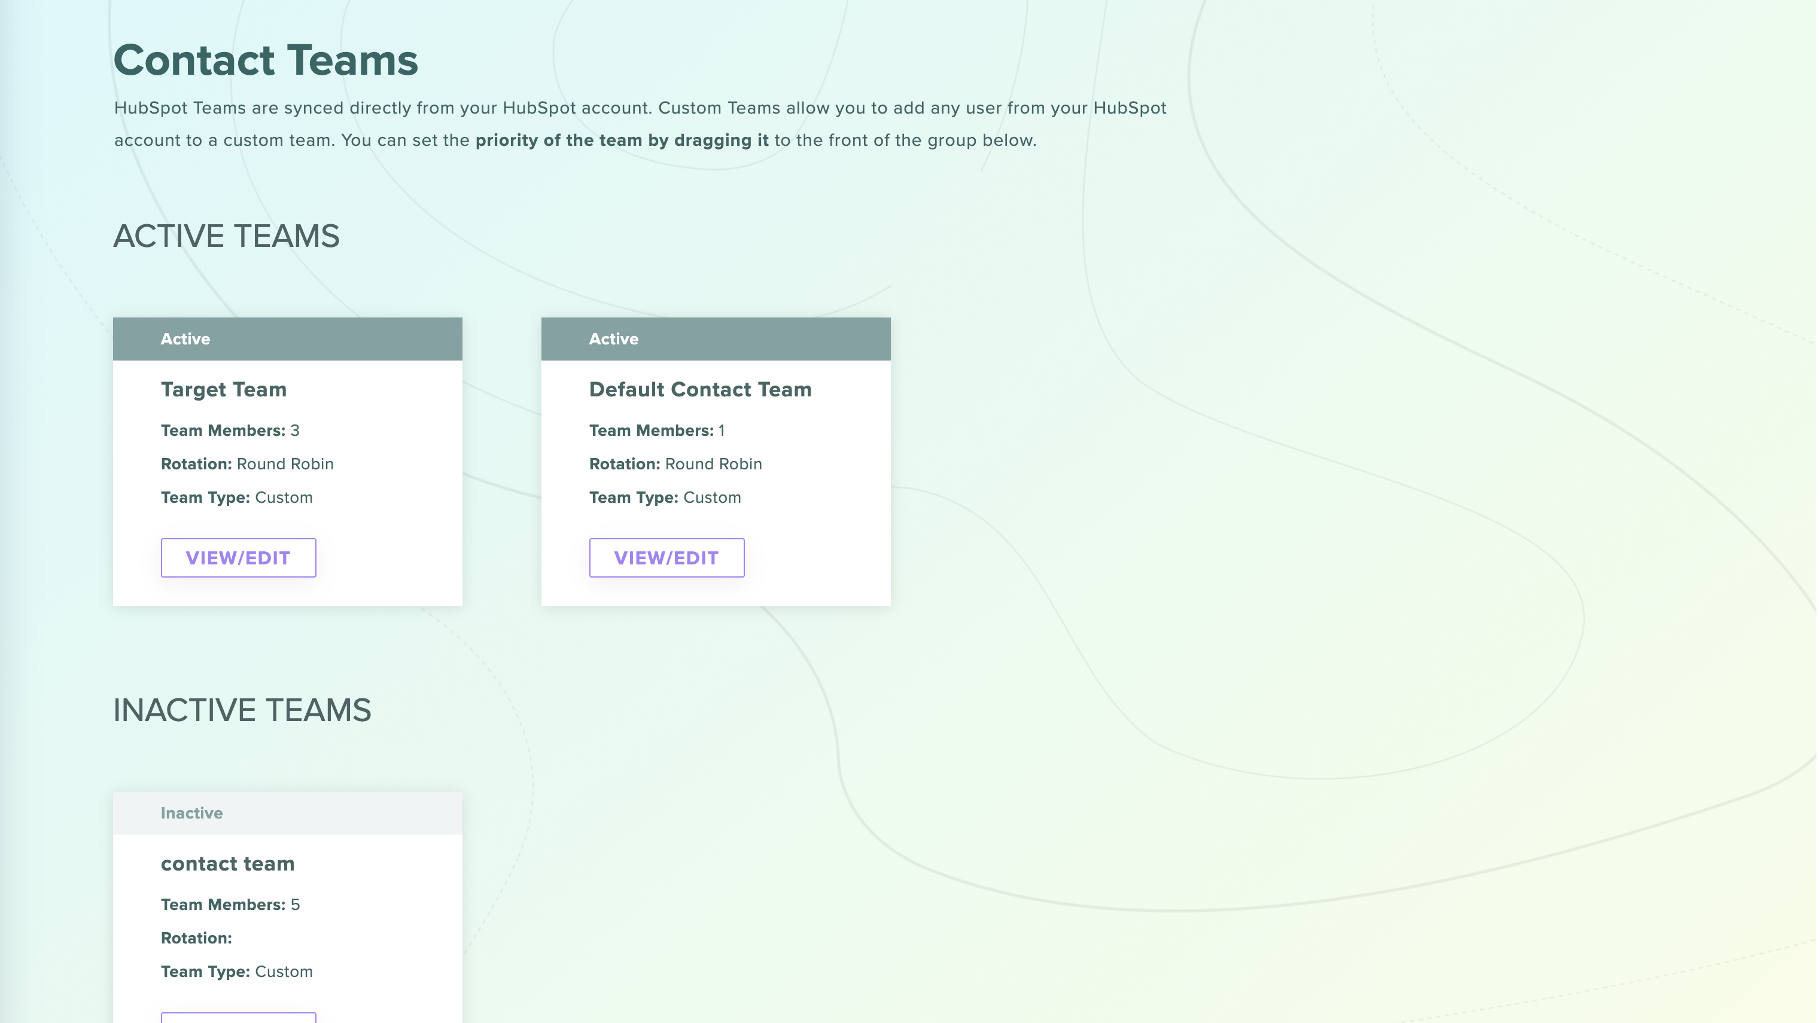
Task: Click the inactive 'contact team' card title
Action: pyautogui.click(x=227, y=863)
